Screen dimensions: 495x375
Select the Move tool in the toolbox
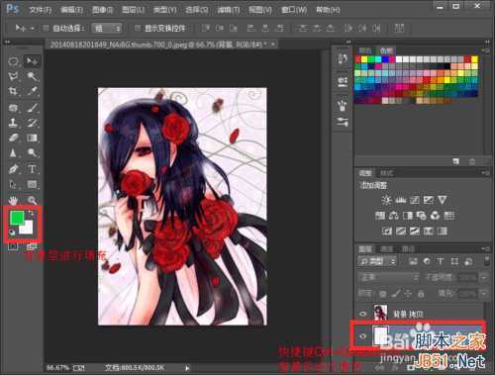point(32,61)
